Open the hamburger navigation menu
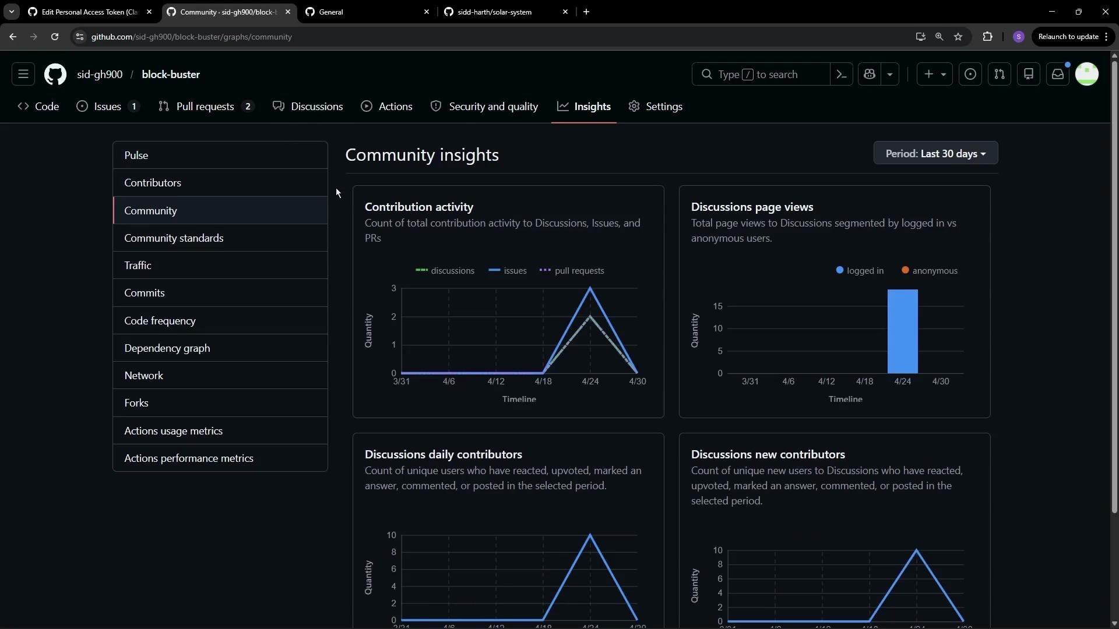The image size is (1119, 629). pyautogui.click(x=23, y=74)
